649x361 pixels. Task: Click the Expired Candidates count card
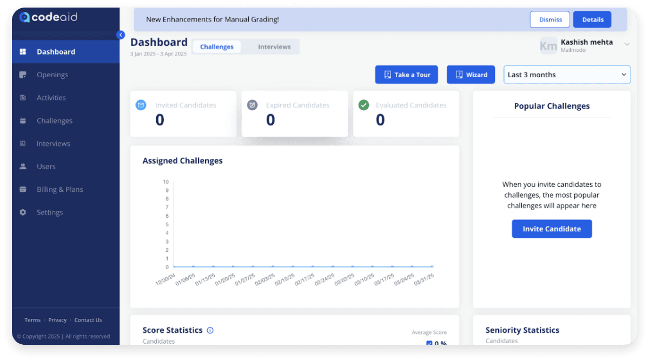295,113
